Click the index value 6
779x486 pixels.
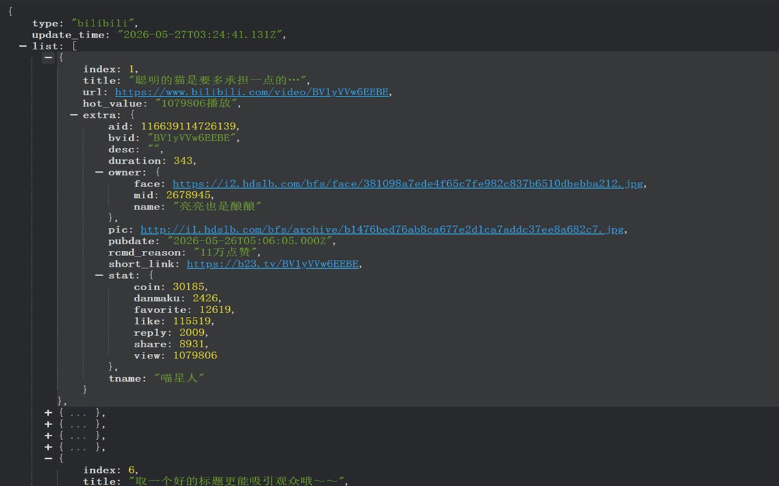[x=132, y=470]
